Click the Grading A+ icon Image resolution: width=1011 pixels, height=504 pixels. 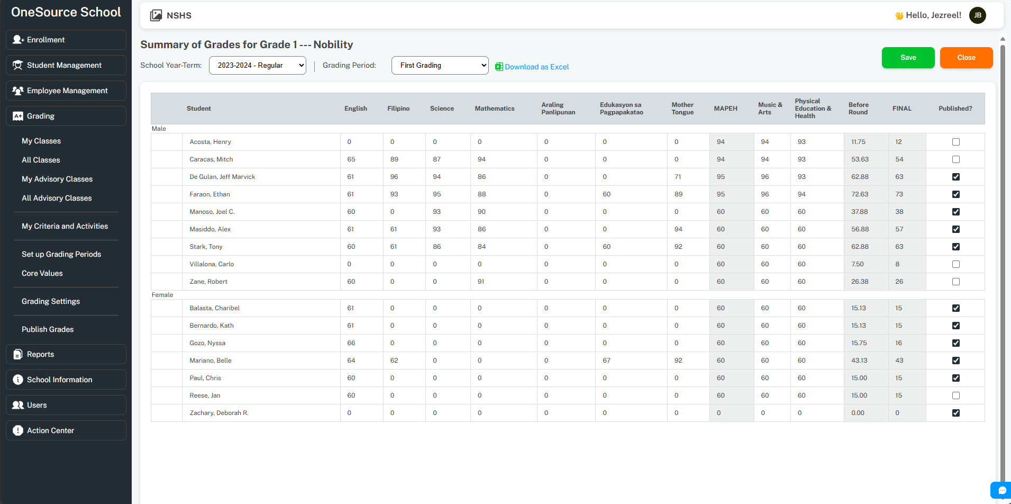18,116
